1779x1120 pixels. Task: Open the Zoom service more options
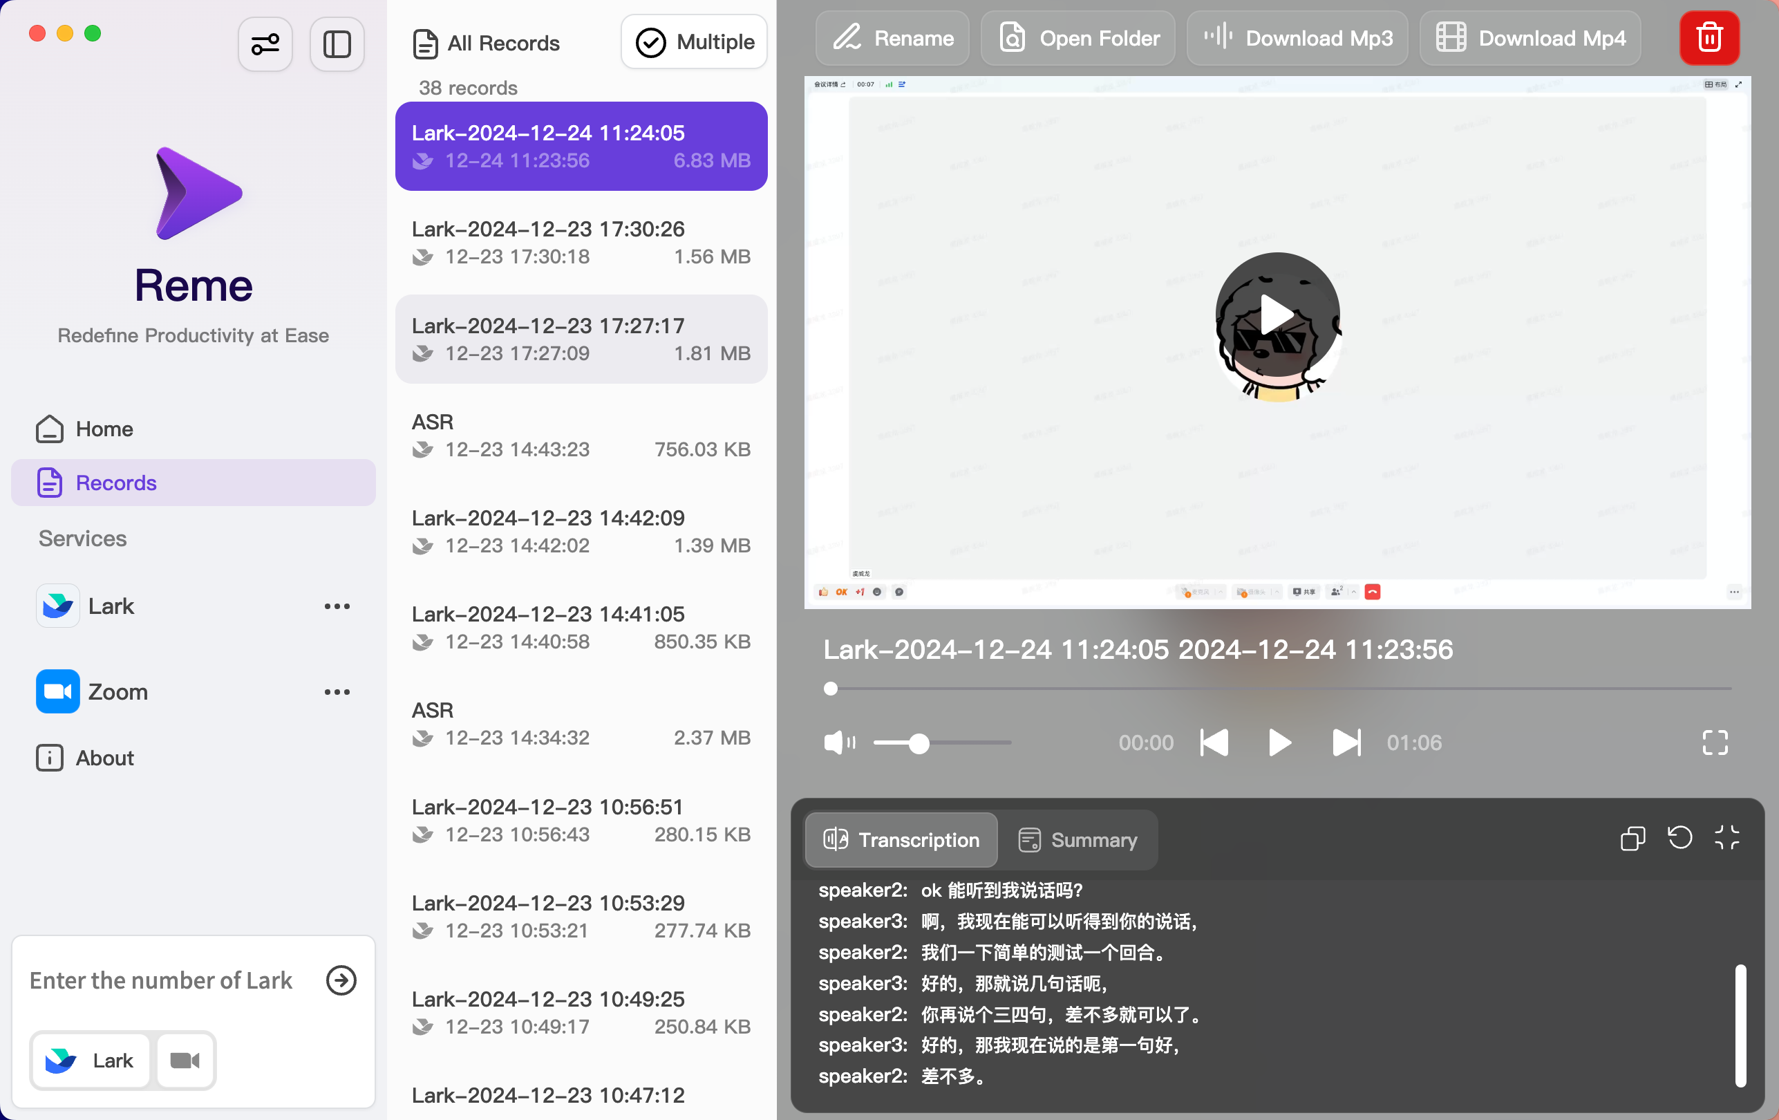[337, 691]
